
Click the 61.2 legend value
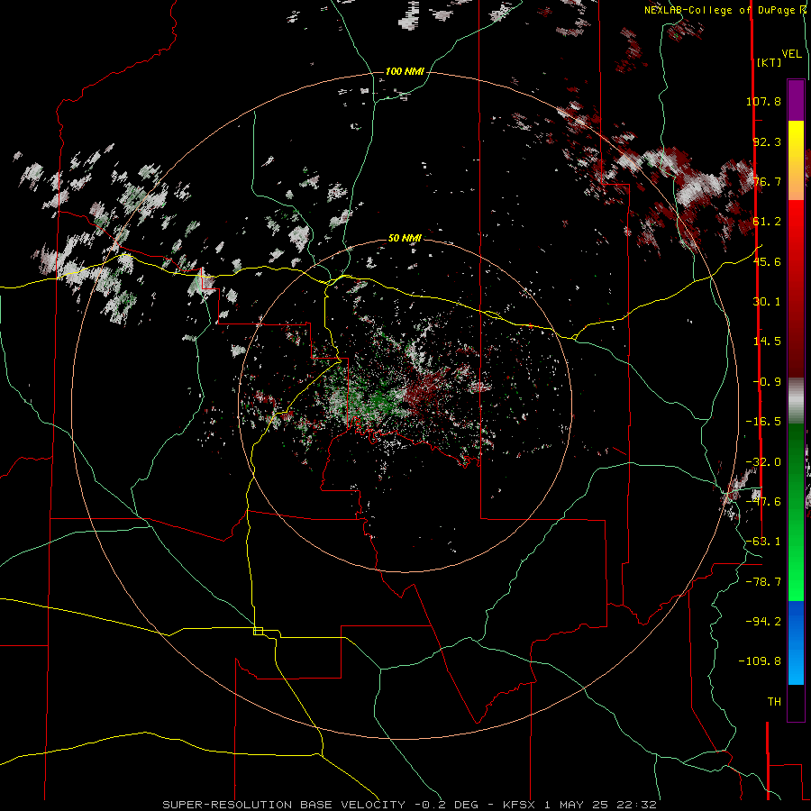point(767,222)
